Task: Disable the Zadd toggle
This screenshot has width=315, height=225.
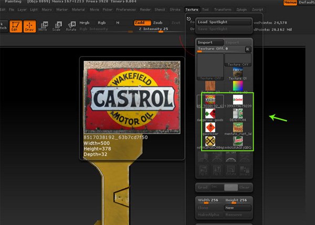Action: [x=142, y=23]
